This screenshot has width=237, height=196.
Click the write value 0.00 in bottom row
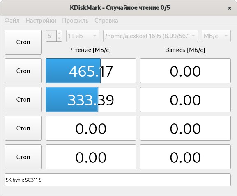185,157
